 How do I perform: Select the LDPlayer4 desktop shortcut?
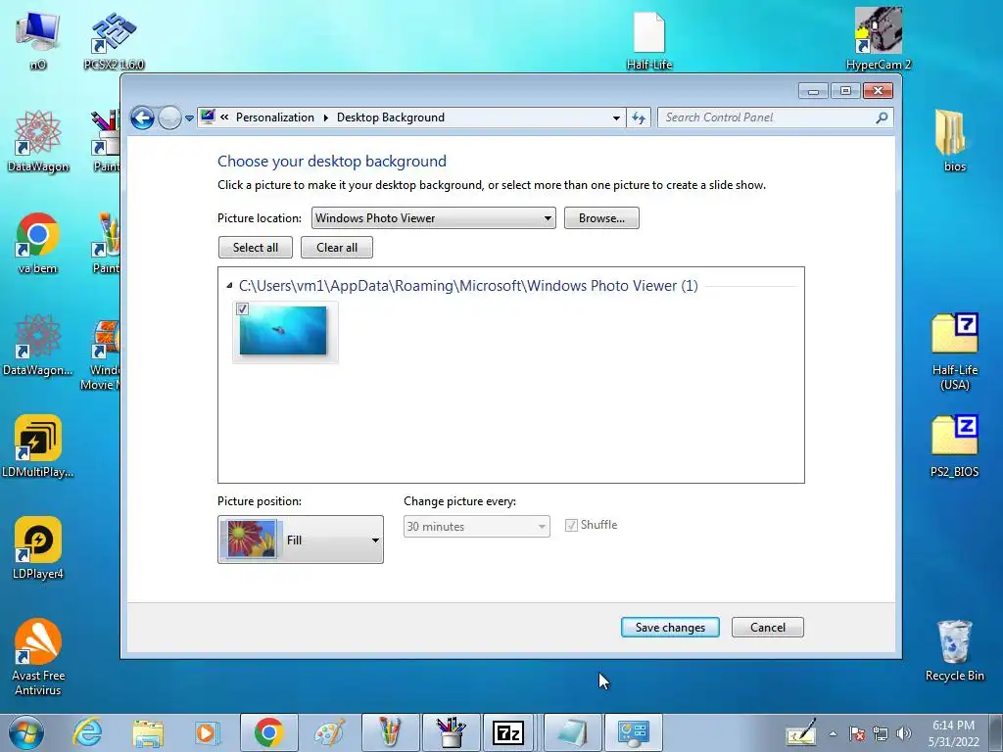tap(38, 548)
